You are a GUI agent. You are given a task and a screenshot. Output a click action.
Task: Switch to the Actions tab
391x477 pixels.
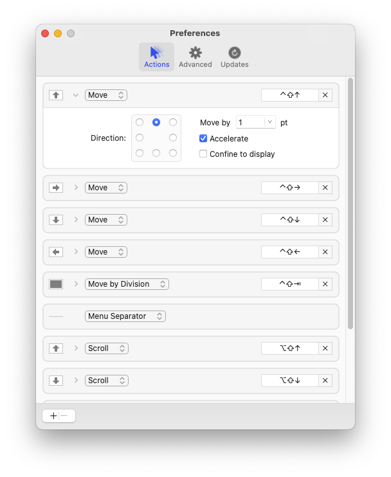click(156, 57)
